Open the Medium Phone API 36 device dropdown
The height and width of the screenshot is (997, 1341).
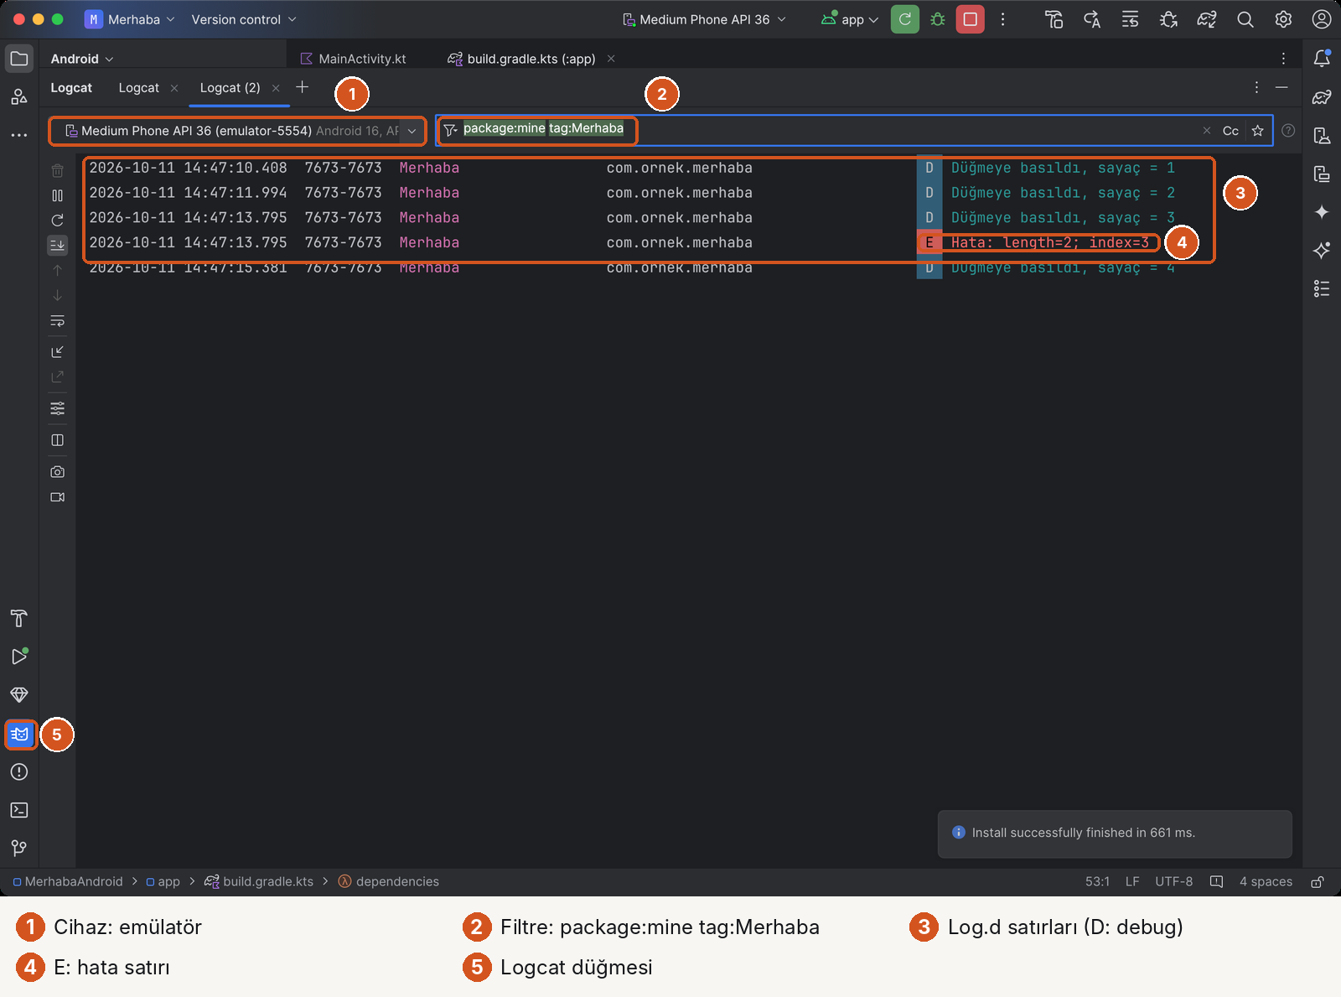704,19
